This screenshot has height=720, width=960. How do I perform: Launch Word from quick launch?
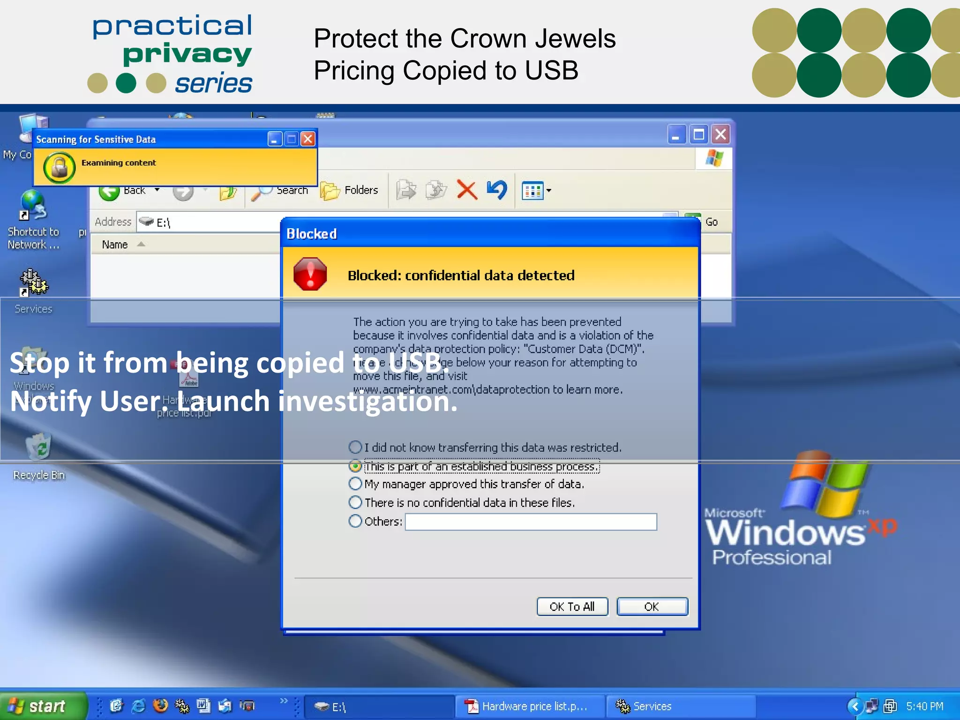coord(203,706)
